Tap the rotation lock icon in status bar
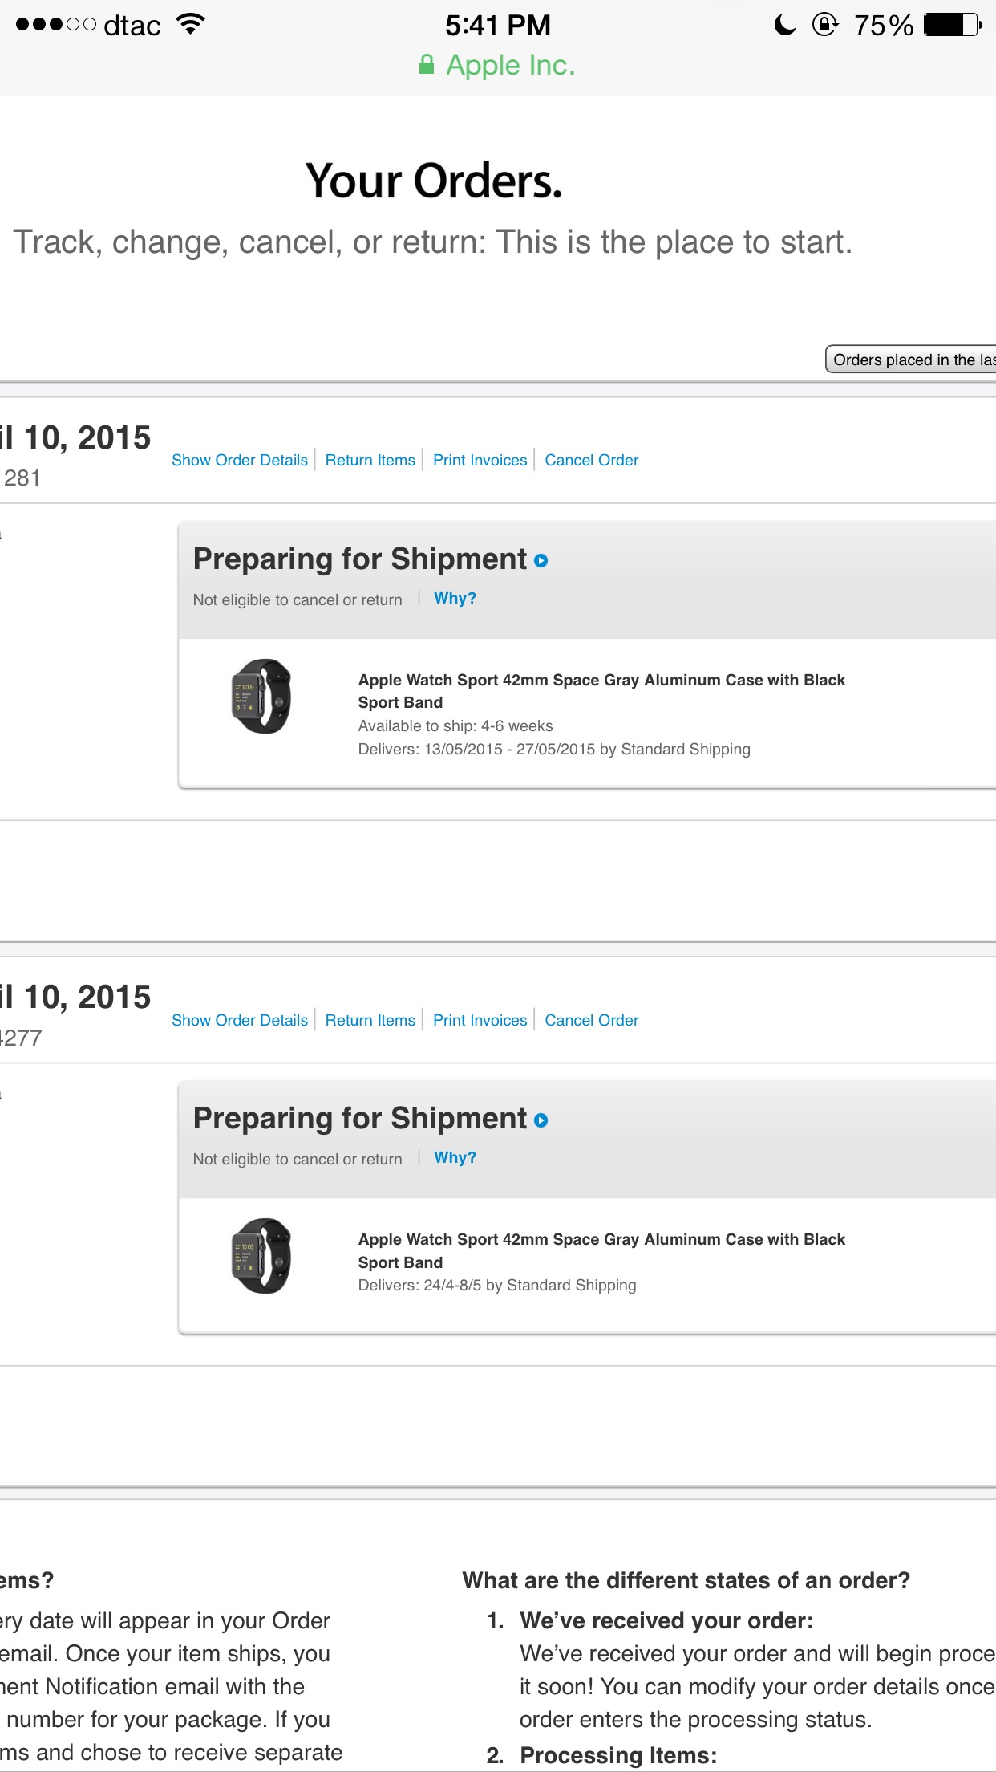This screenshot has height=1772, width=996. point(825,25)
